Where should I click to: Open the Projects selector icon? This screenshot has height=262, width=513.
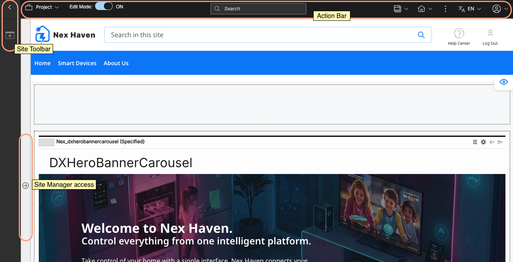pyautogui.click(x=28, y=7)
